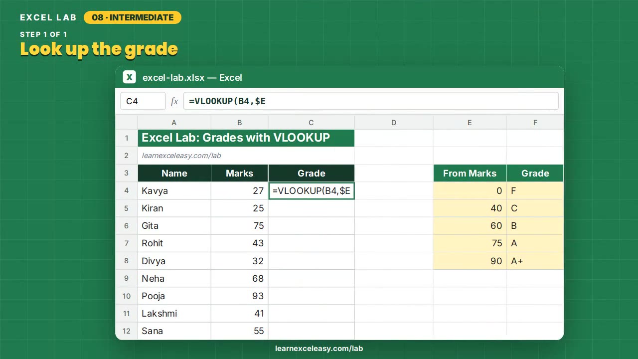Click the Name Box showing C4
Screen dimensions: 638x359
tap(143, 101)
